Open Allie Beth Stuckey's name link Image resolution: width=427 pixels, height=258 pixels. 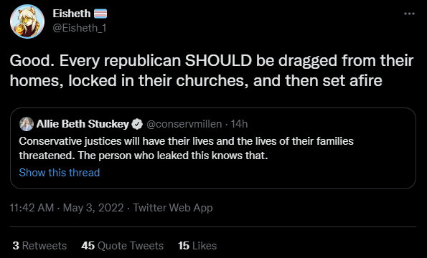[83, 124]
